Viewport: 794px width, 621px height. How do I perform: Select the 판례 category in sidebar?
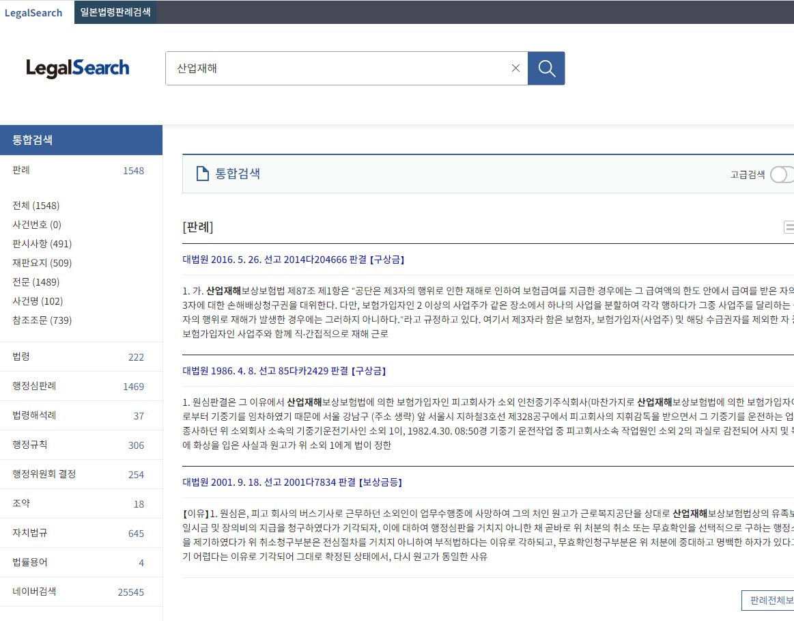81,170
